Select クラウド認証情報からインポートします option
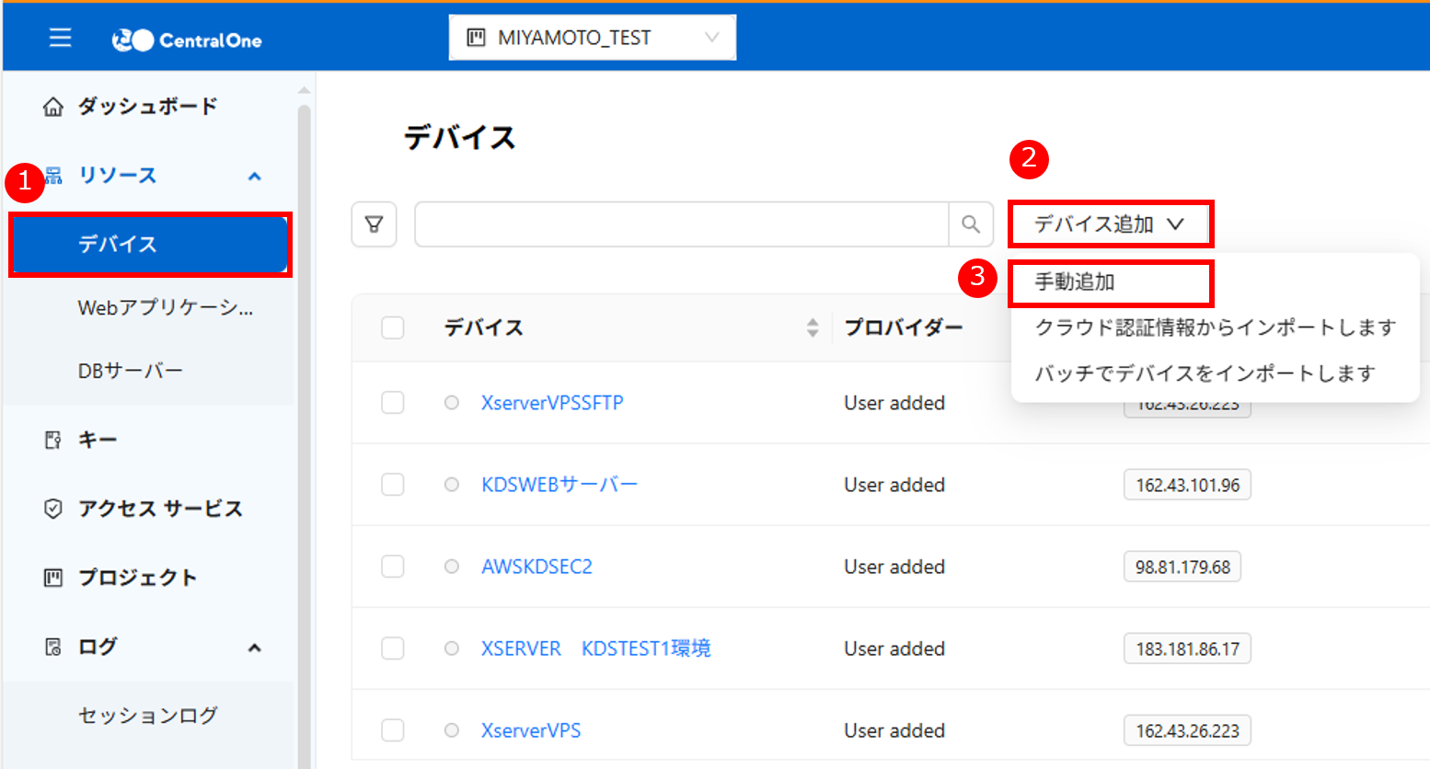1430x769 pixels. [x=1215, y=327]
